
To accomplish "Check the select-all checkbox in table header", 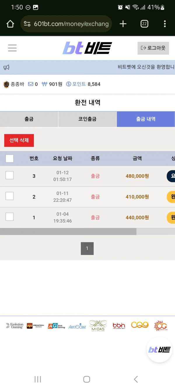I will (10, 158).
